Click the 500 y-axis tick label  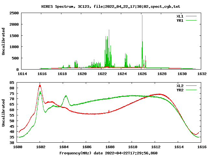click(x=15, y=58)
